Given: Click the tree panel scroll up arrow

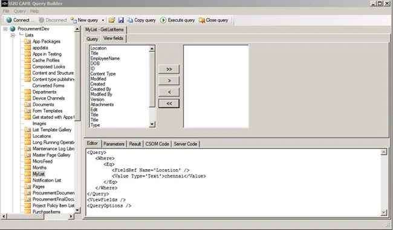Looking at the screenshot, I should coord(77,29).
